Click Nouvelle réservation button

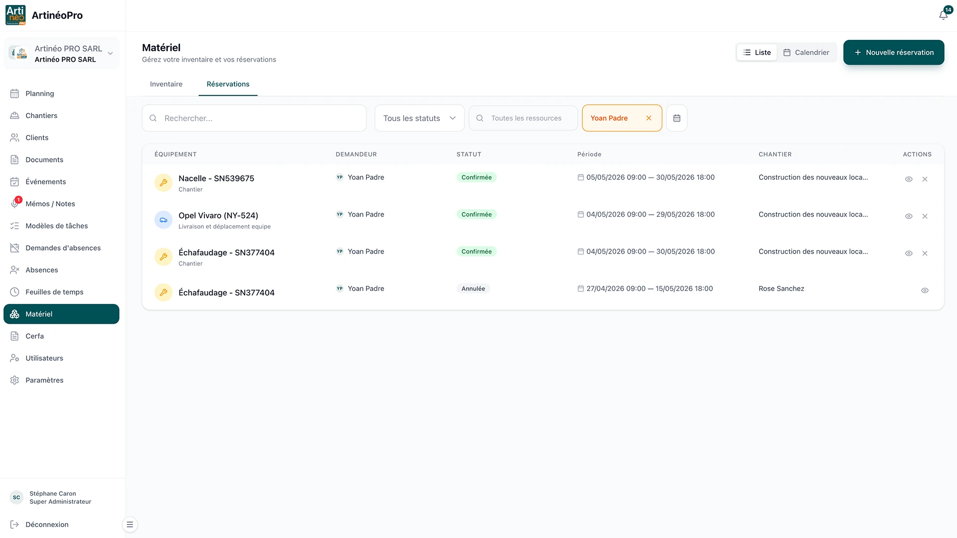894,52
